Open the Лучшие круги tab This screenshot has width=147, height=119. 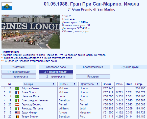pyautogui.click(x=130, y=67)
